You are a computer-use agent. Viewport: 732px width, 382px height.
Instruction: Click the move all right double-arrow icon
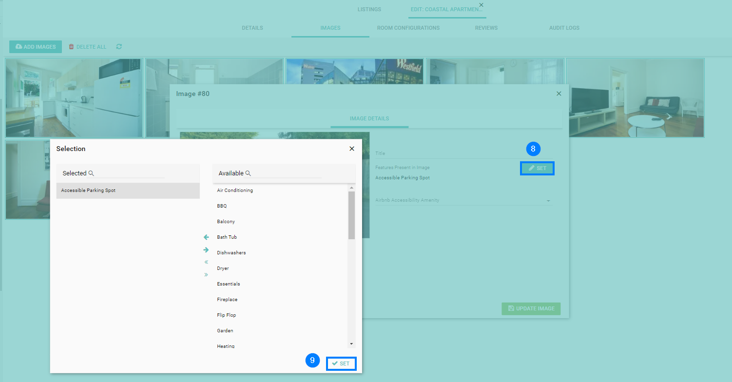pyautogui.click(x=206, y=275)
